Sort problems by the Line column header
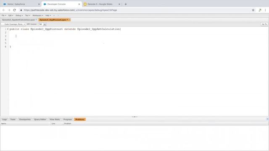The width and height of the screenshot is (269, 151). (57, 123)
